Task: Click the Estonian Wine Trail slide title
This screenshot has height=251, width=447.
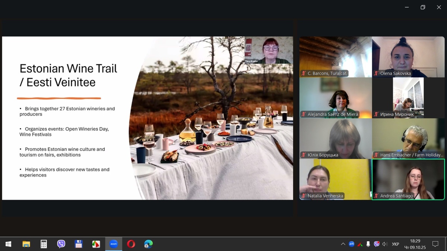Action: [x=68, y=75]
